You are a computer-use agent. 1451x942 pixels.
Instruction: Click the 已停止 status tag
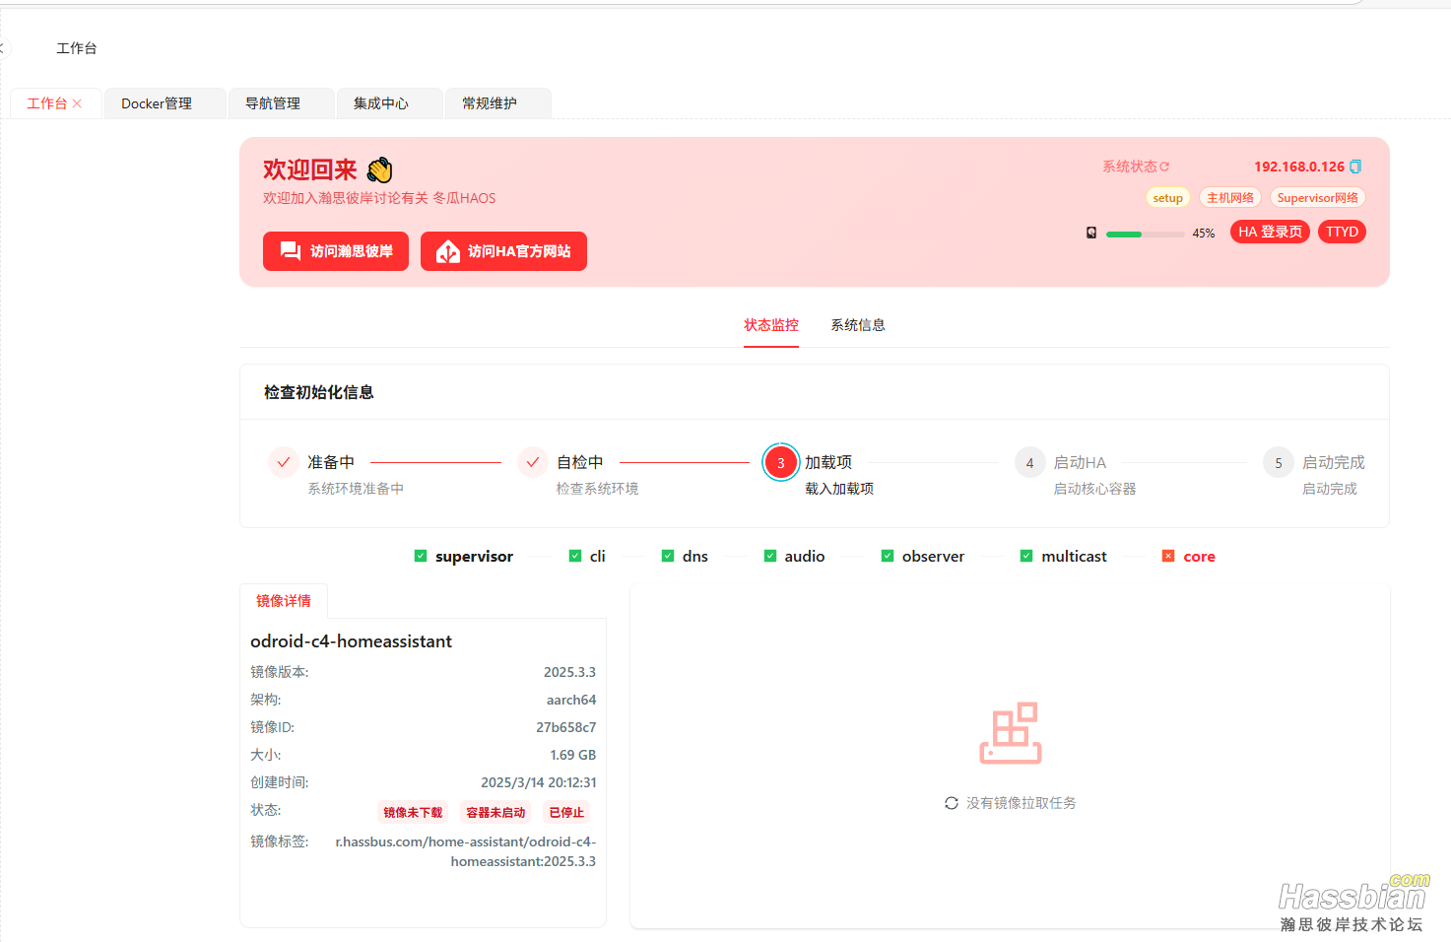(566, 813)
